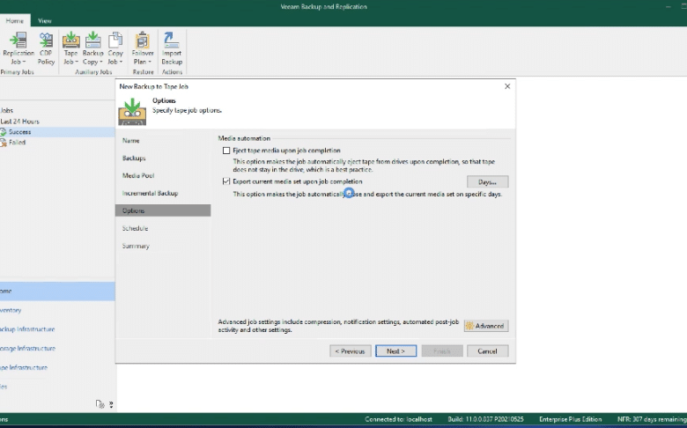Uncheck Export current media set upon job completion
Viewport: 687px width, 428px height.
(x=226, y=181)
